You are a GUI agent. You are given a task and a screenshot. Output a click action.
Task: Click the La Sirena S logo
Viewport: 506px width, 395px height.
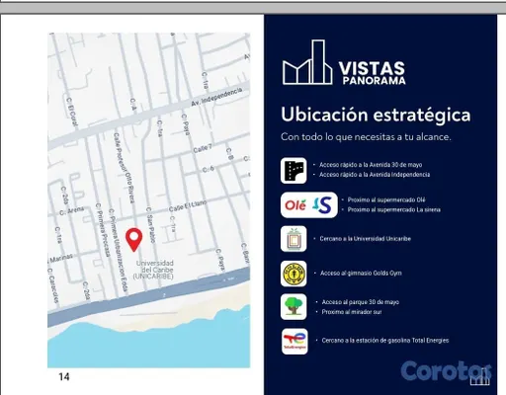click(322, 205)
